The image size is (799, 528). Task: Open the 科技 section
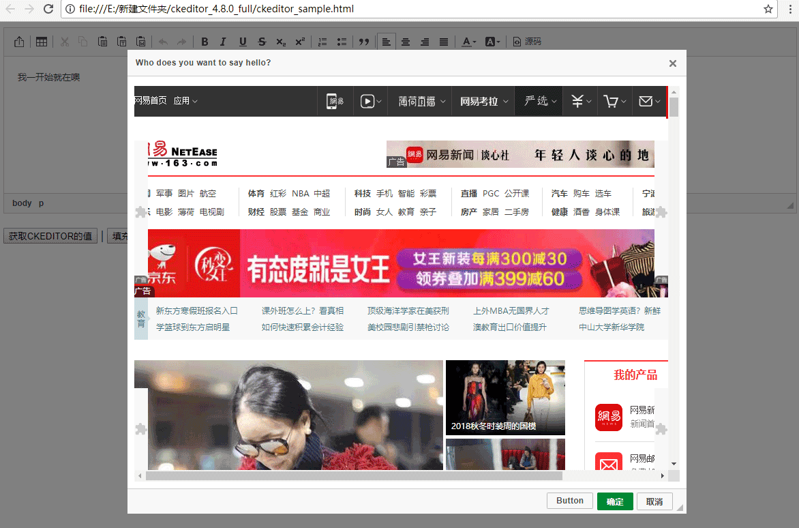click(362, 194)
